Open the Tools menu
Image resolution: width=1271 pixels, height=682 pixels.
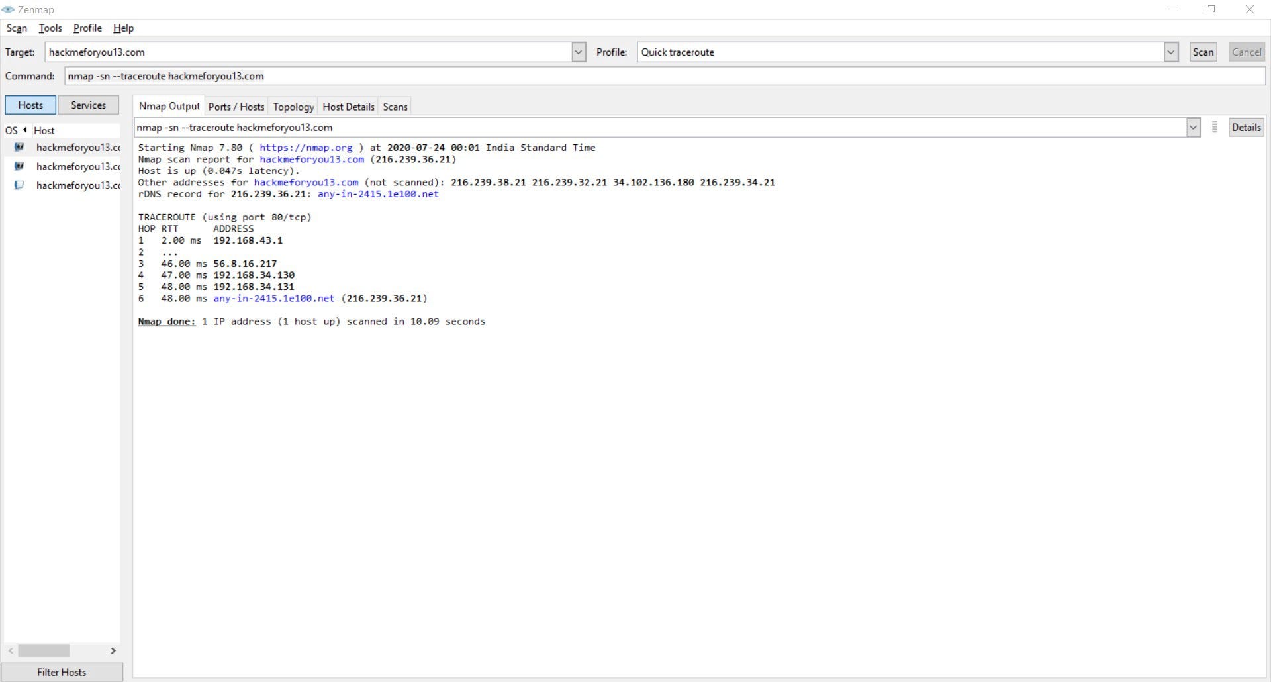click(50, 28)
